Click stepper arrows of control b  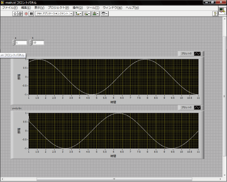point(30,43)
